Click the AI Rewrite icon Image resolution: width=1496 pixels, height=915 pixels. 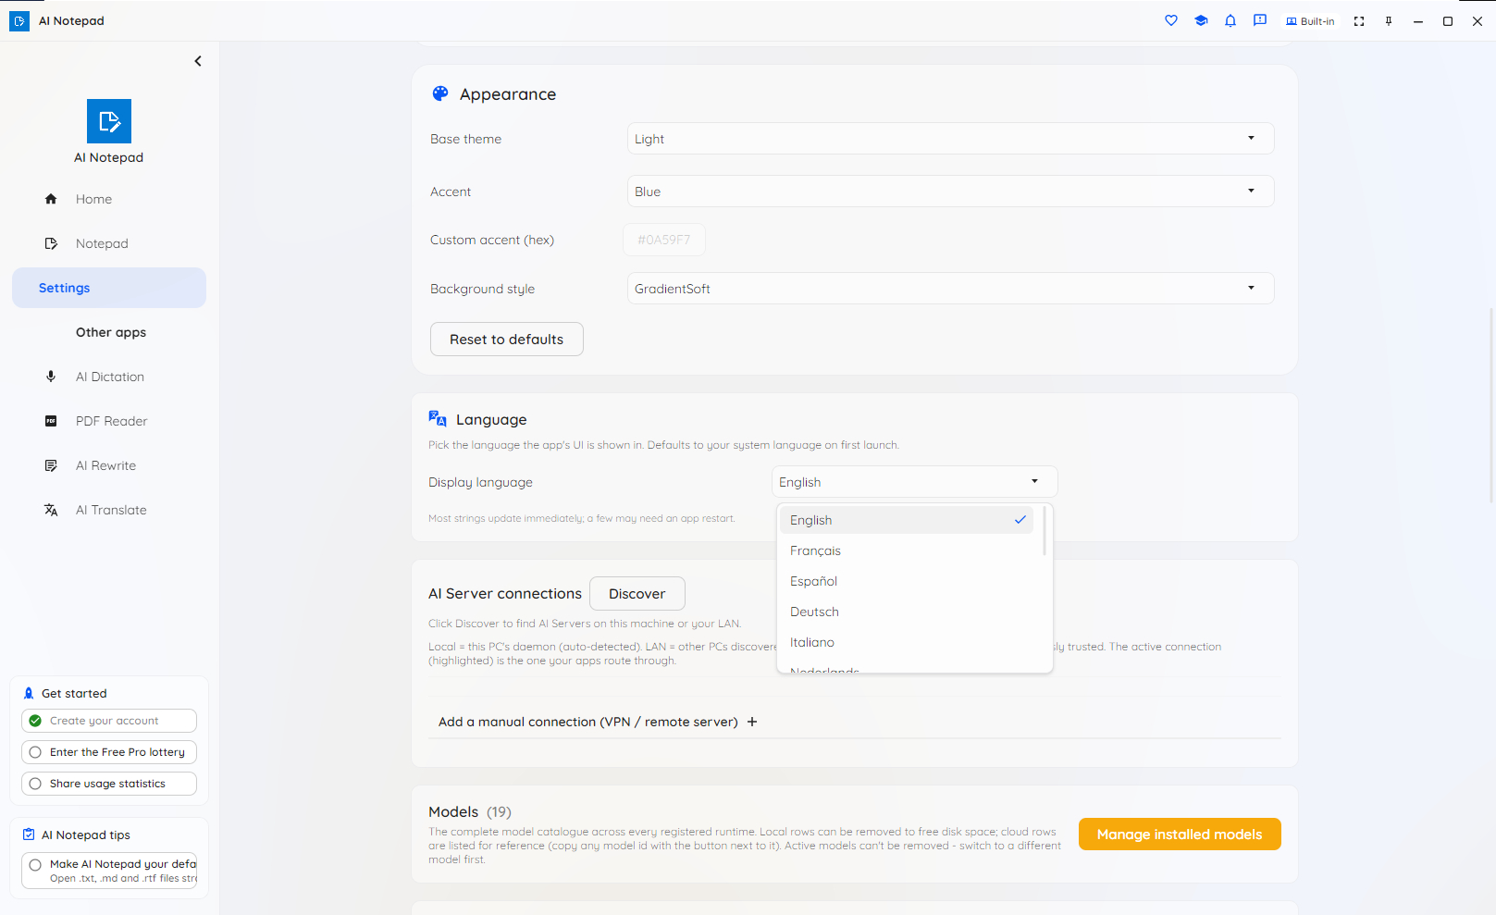(51, 465)
